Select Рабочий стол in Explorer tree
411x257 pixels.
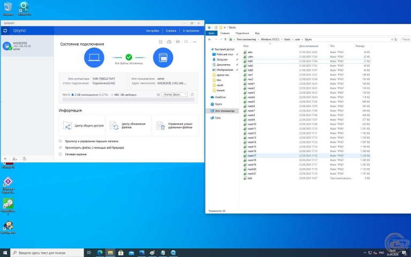click(x=225, y=54)
